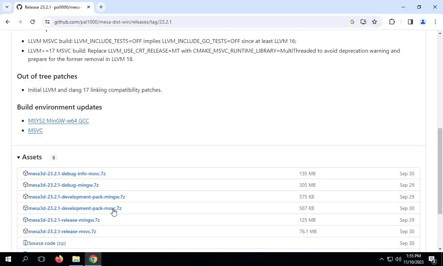The width and height of the screenshot is (443, 266).
Task: Click the browser back arrow
Action: coord(8,22)
